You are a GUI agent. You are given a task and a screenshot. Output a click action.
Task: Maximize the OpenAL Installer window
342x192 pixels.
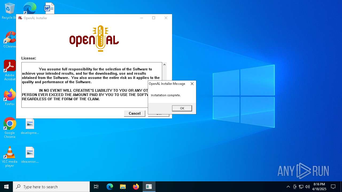(x=154, y=18)
